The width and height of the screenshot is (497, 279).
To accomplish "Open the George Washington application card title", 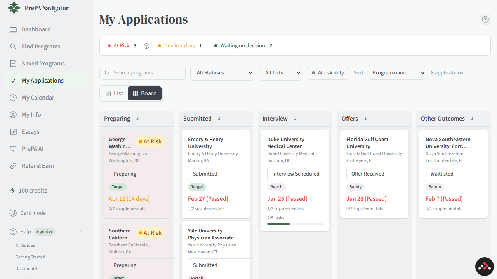I will [120, 143].
